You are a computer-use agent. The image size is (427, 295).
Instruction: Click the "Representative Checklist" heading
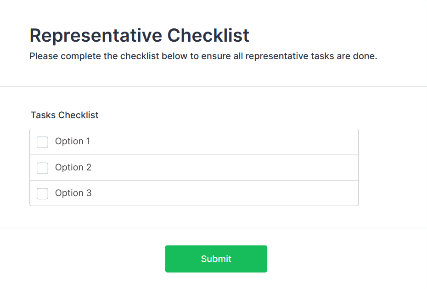coord(139,35)
